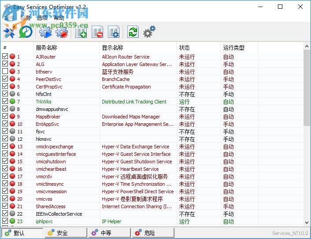The width and height of the screenshot is (311, 239).
Task: Open the 服务 menu
Action: point(26,18)
